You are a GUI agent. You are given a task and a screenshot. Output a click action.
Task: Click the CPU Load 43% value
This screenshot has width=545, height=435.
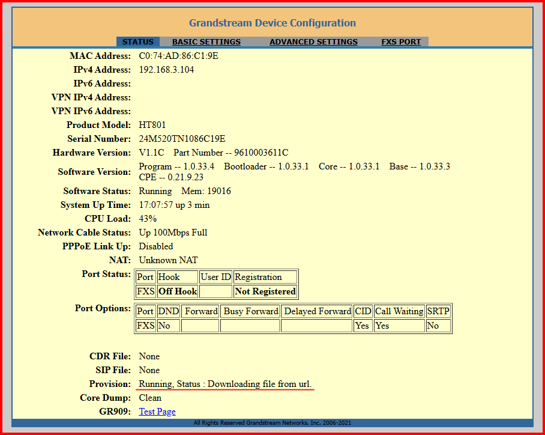click(x=148, y=219)
